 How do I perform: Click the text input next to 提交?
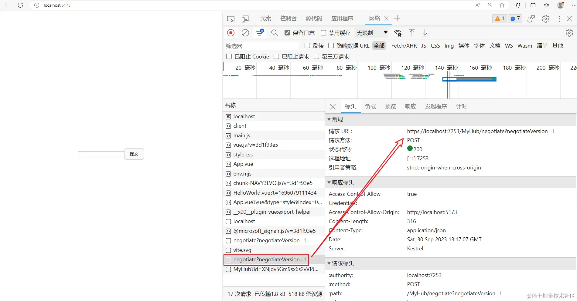(x=101, y=154)
